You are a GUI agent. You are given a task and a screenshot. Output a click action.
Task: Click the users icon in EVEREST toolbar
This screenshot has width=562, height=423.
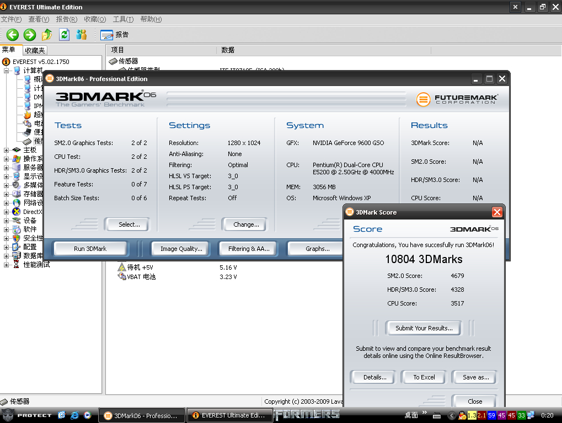82,35
